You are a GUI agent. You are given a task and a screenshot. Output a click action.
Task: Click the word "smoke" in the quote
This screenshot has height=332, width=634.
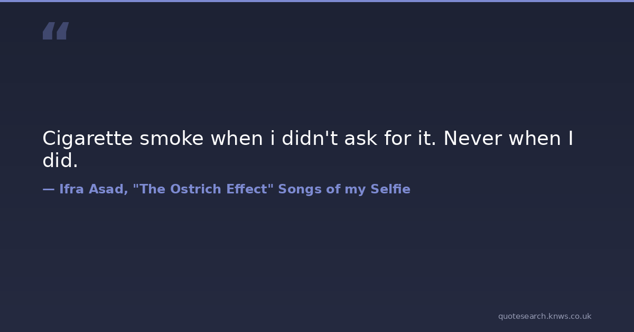coord(172,139)
